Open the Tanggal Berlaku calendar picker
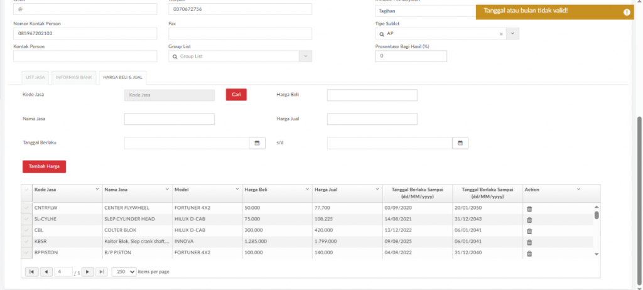 click(x=256, y=143)
